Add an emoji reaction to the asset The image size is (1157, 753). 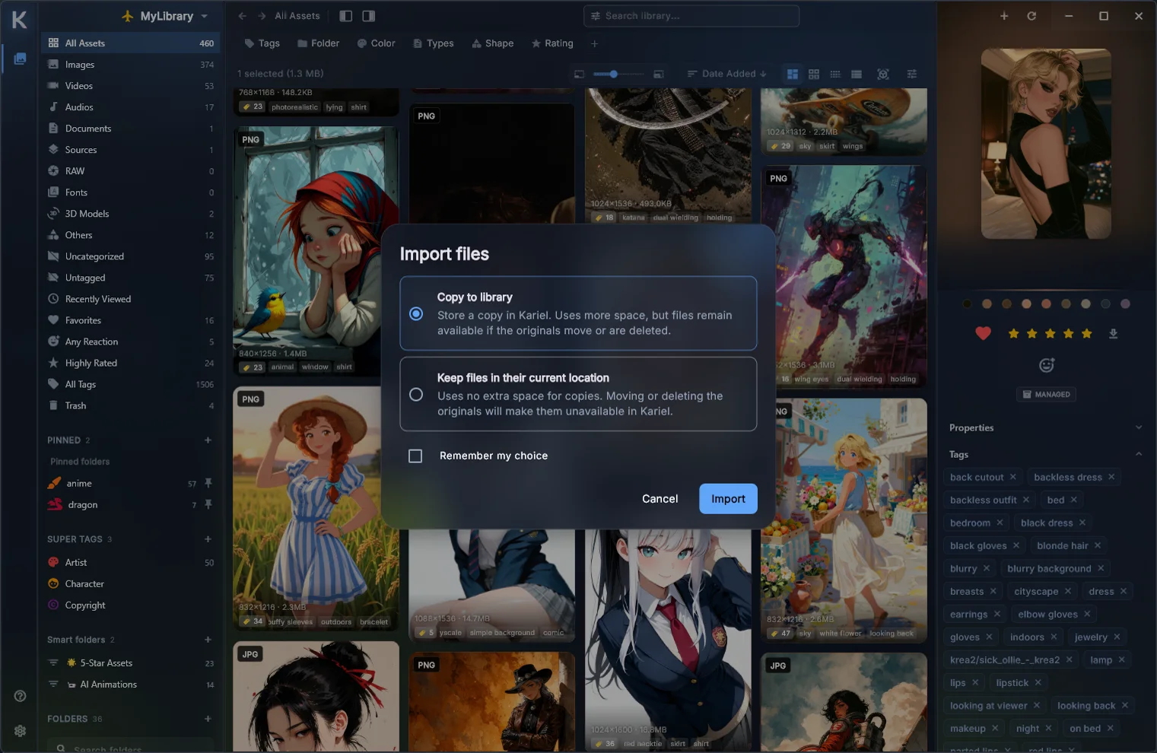(x=1047, y=365)
